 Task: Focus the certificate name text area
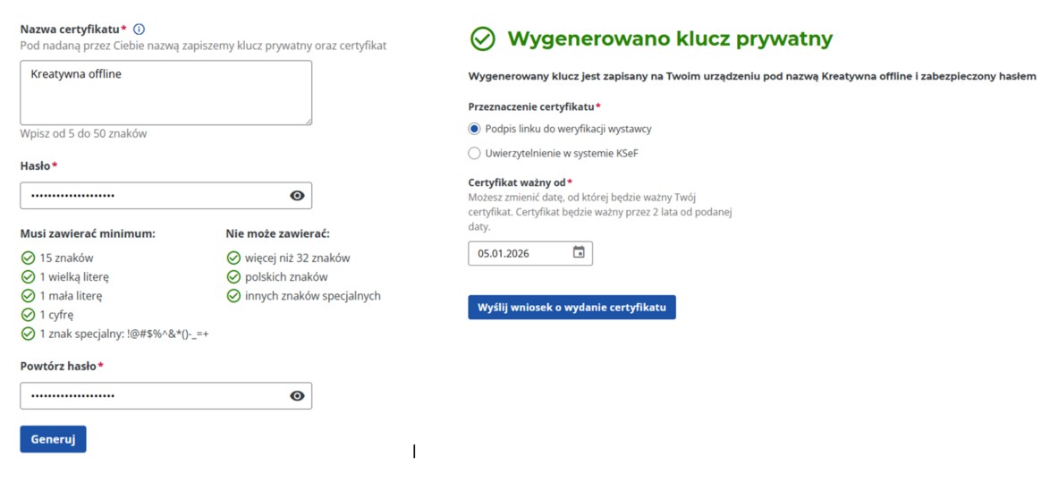coord(165,93)
